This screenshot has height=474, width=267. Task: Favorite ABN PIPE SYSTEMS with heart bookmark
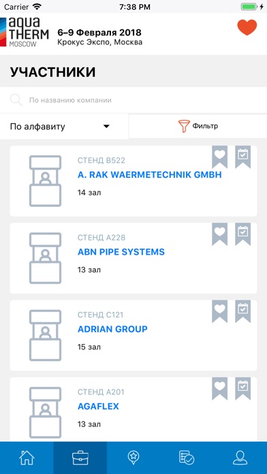click(219, 234)
